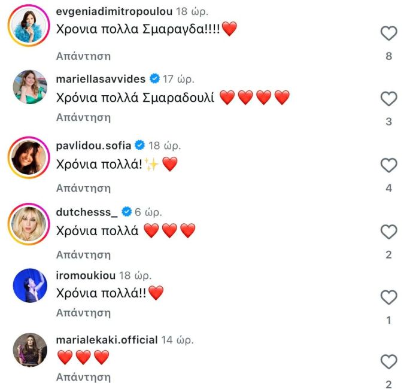Viewport: 419px width, 389px height.
Task: Open marialekaki.official's profile picture
Action: tap(30, 350)
